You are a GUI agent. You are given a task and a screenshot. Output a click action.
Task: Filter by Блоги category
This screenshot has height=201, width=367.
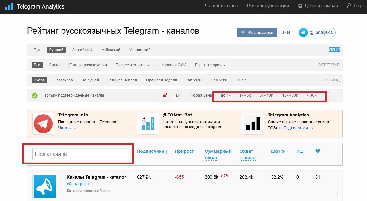pos(54,65)
